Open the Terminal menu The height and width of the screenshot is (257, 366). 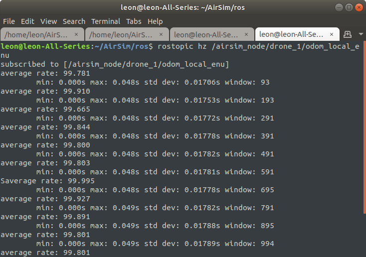105,21
